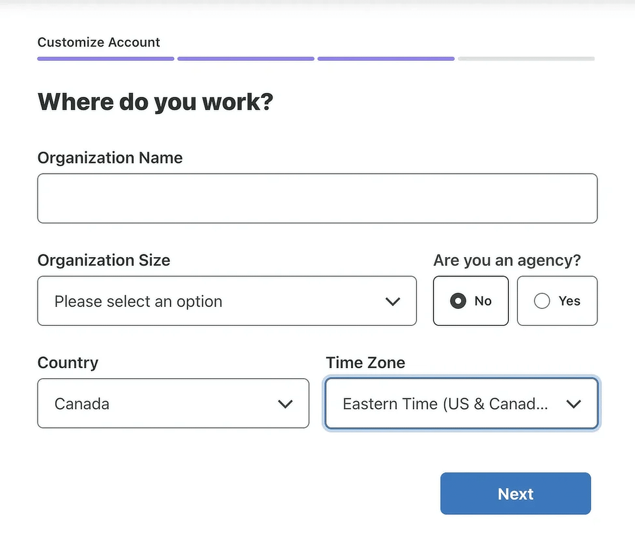Click the third progress bar segment
The width and height of the screenshot is (635, 536).
tap(386, 58)
